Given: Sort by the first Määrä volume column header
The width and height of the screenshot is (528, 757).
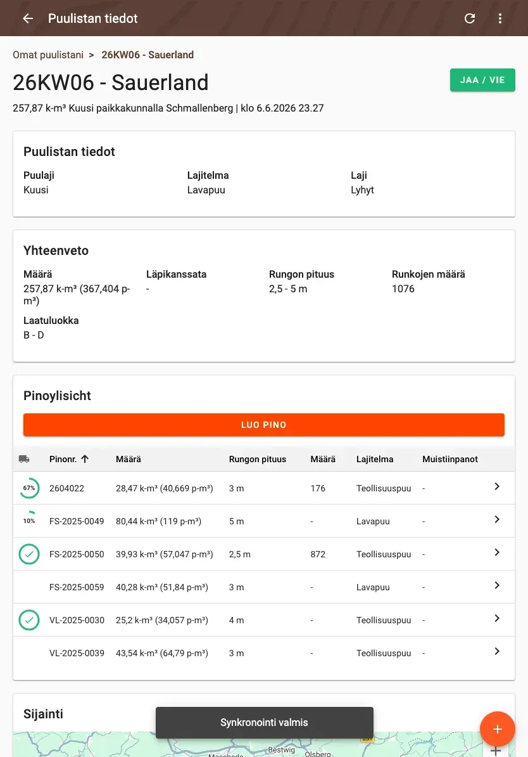Looking at the screenshot, I should pos(129,459).
